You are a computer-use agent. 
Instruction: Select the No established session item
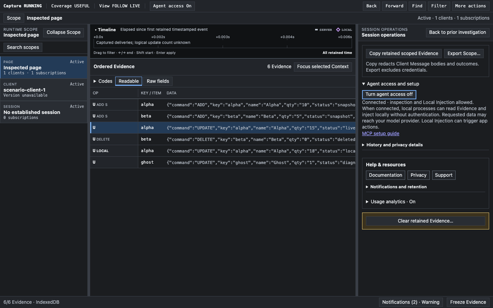[x=44, y=112]
